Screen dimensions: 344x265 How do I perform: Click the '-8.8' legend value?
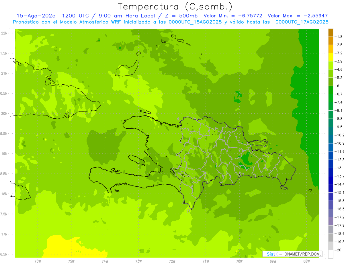click(x=339, y=119)
